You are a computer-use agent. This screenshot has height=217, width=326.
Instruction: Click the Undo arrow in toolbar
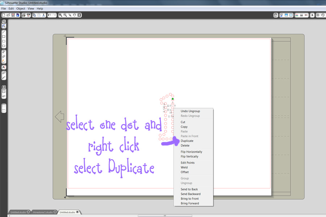click(x=50, y=15)
